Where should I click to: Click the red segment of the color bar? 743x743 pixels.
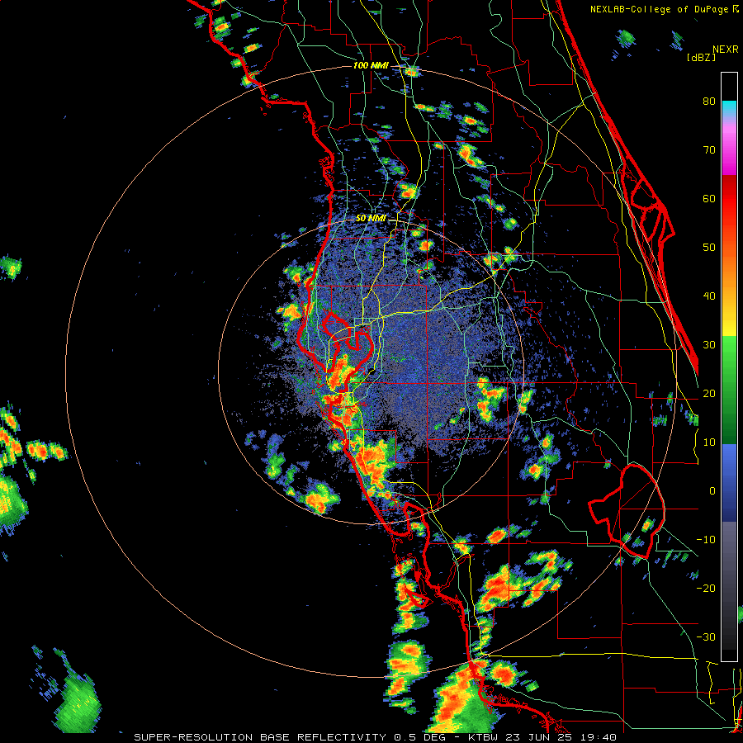point(729,199)
